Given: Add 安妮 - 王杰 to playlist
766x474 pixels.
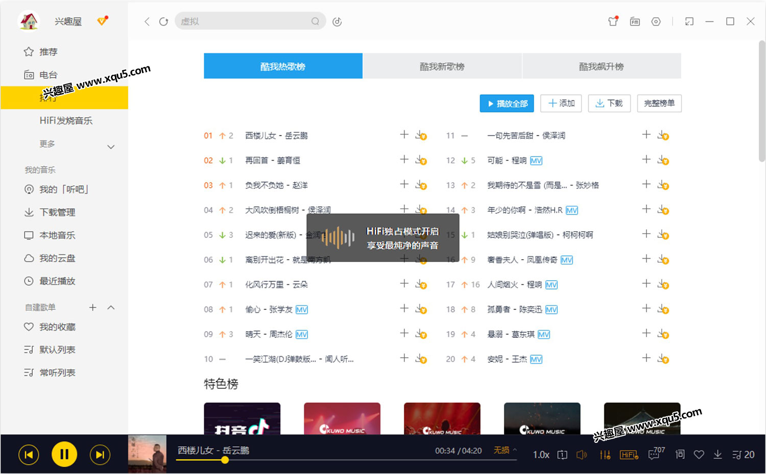Looking at the screenshot, I should (646, 358).
